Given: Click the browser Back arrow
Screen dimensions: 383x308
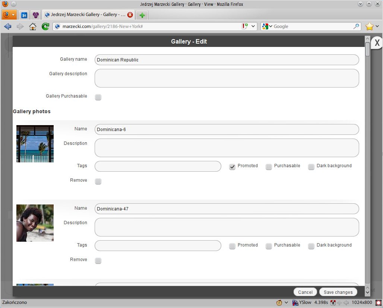Looking at the screenshot, I should coord(7,26).
